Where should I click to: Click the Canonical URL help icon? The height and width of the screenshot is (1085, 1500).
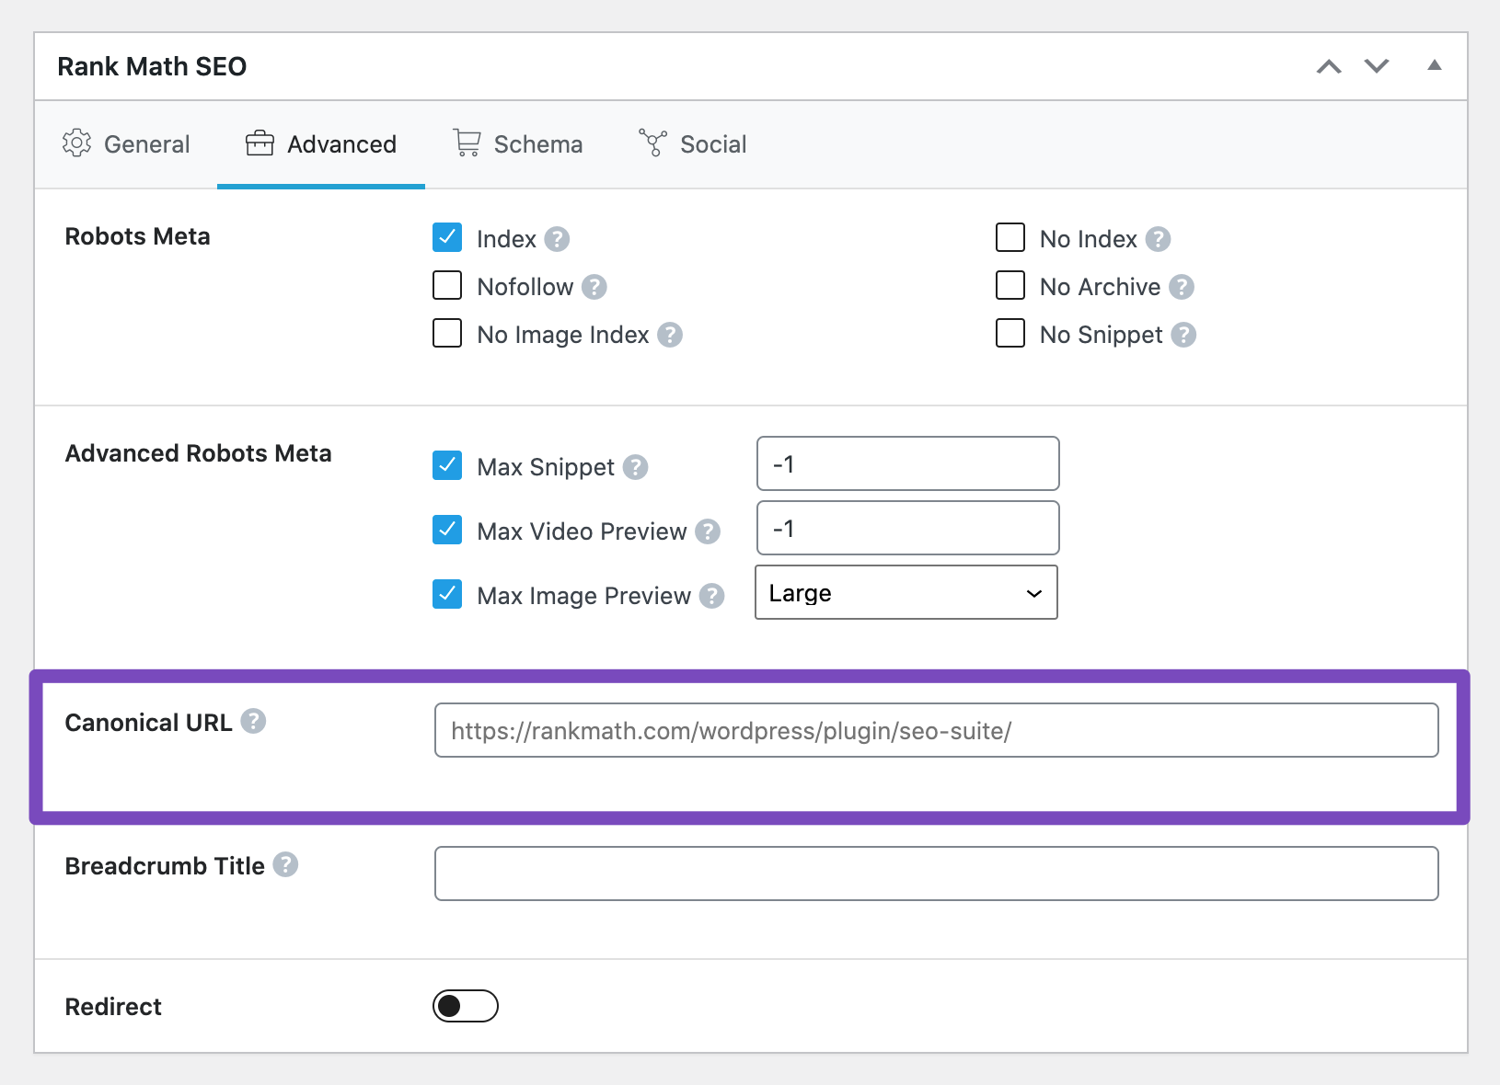tap(253, 722)
